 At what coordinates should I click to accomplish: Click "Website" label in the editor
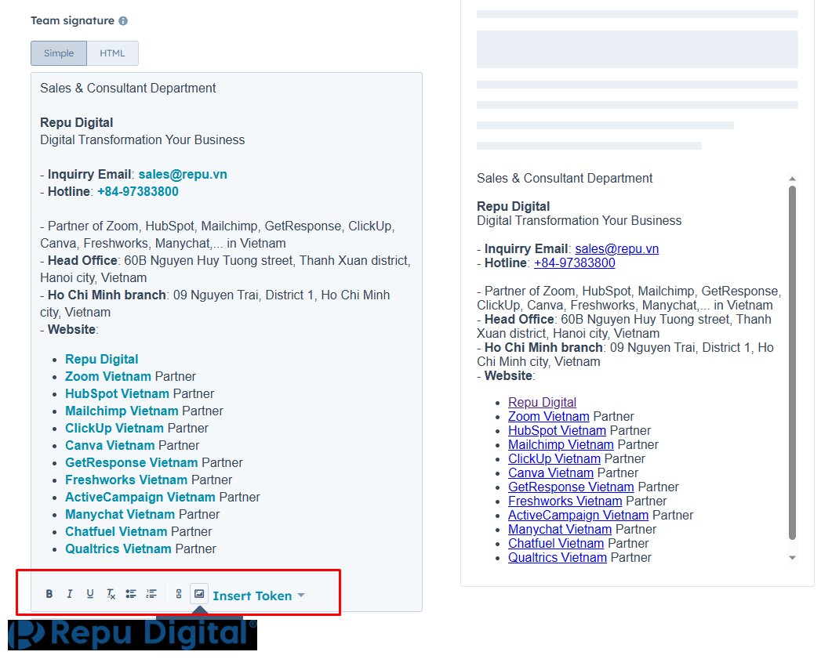(71, 329)
